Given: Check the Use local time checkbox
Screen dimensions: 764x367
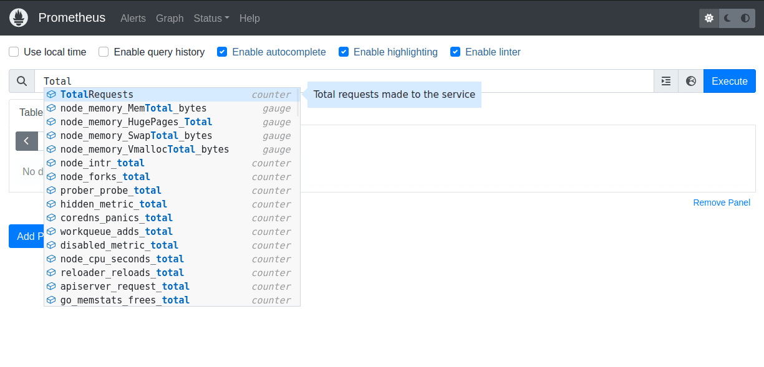Looking at the screenshot, I should tap(13, 52).
